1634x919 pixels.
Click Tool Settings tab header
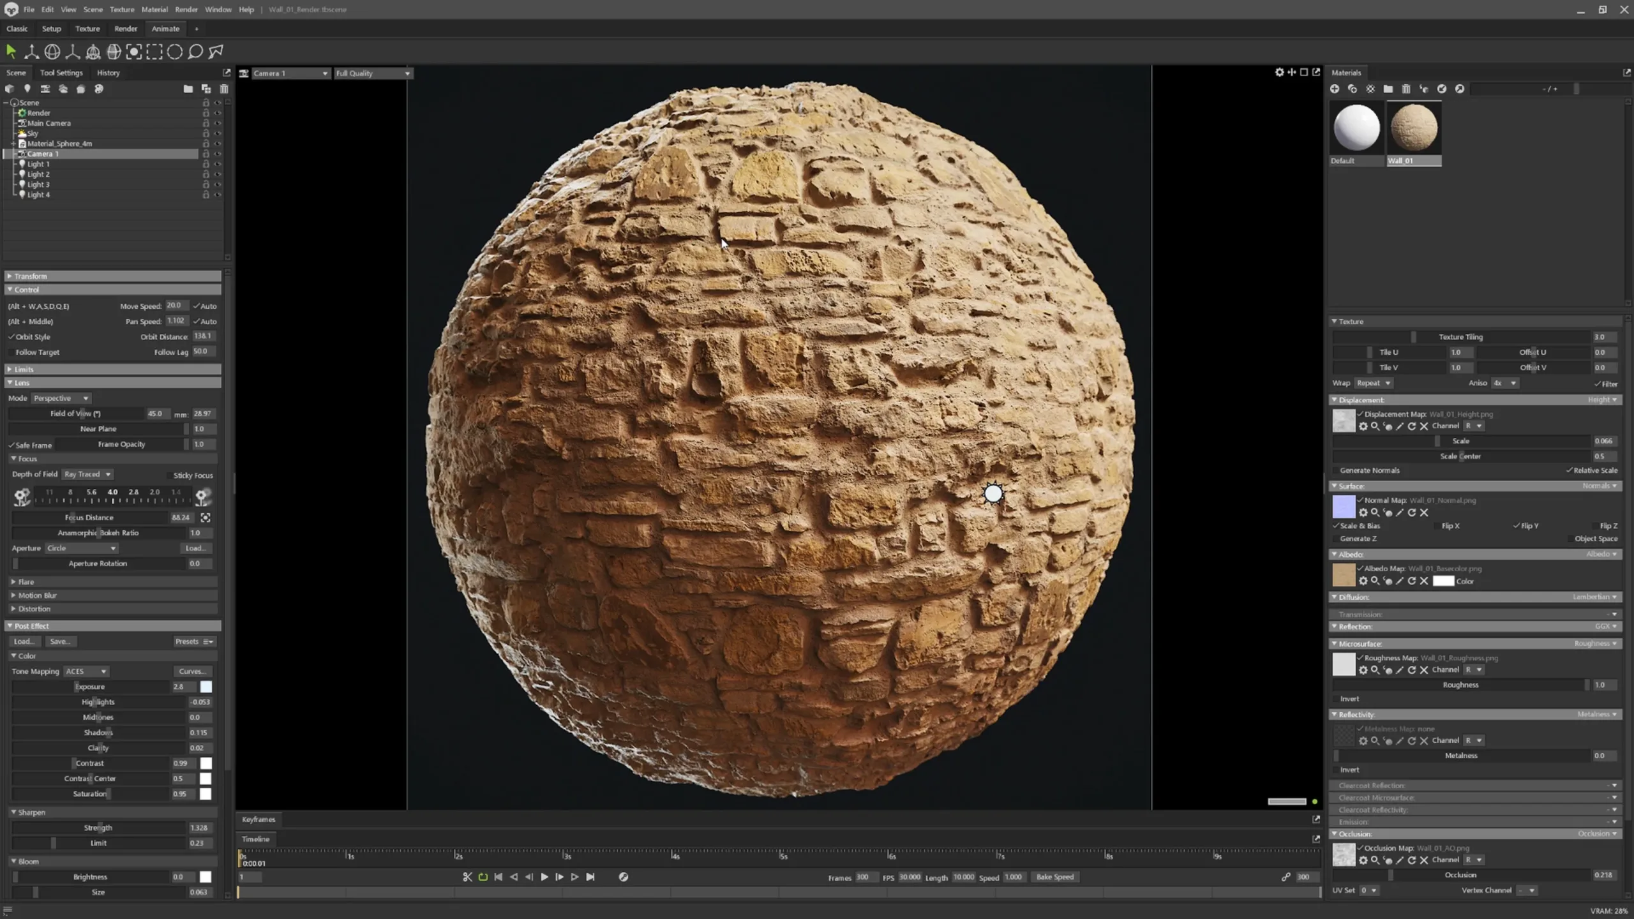[x=62, y=72]
